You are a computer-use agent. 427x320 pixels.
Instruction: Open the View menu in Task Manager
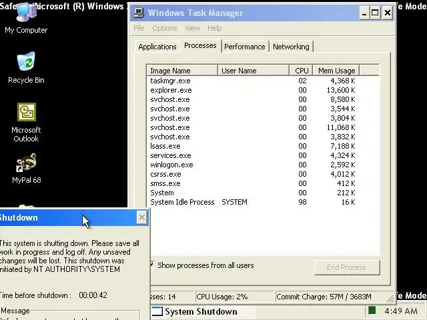[x=192, y=28]
